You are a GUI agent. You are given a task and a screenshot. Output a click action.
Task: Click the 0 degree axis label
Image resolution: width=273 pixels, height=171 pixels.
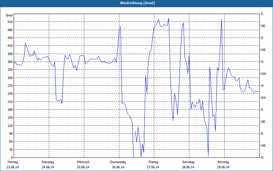tap(12, 158)
